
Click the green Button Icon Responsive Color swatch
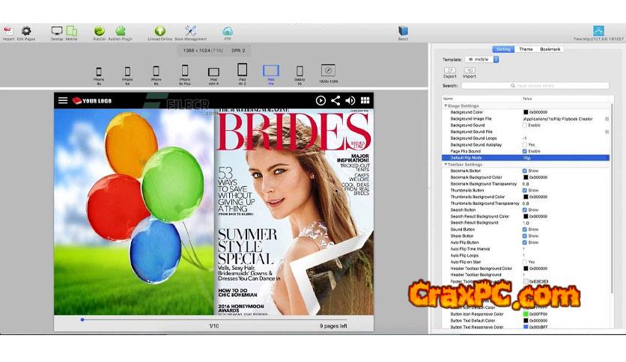[526, 313]
